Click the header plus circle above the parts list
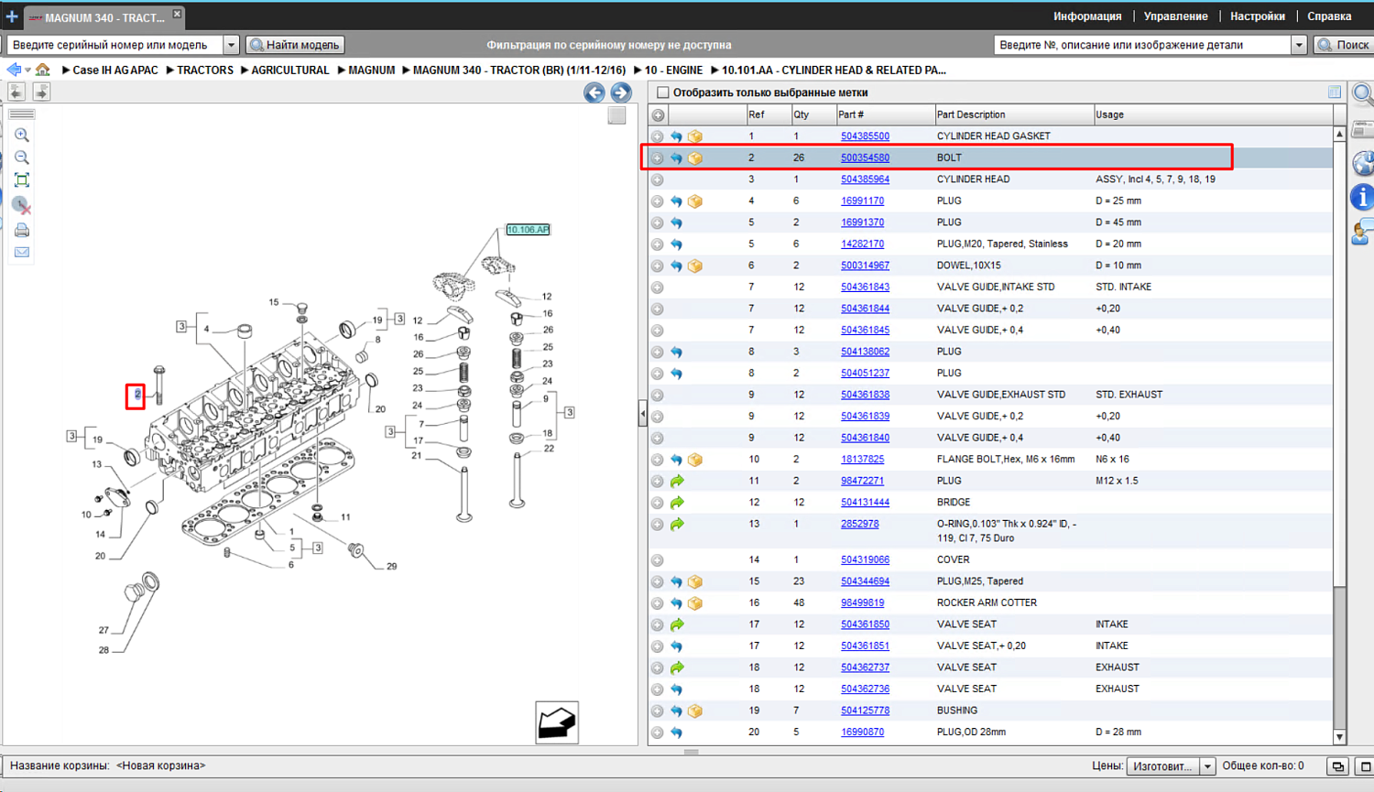 point(658,115)
